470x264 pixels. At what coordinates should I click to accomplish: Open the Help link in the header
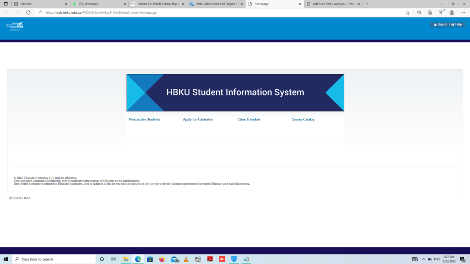click(457, 25)
